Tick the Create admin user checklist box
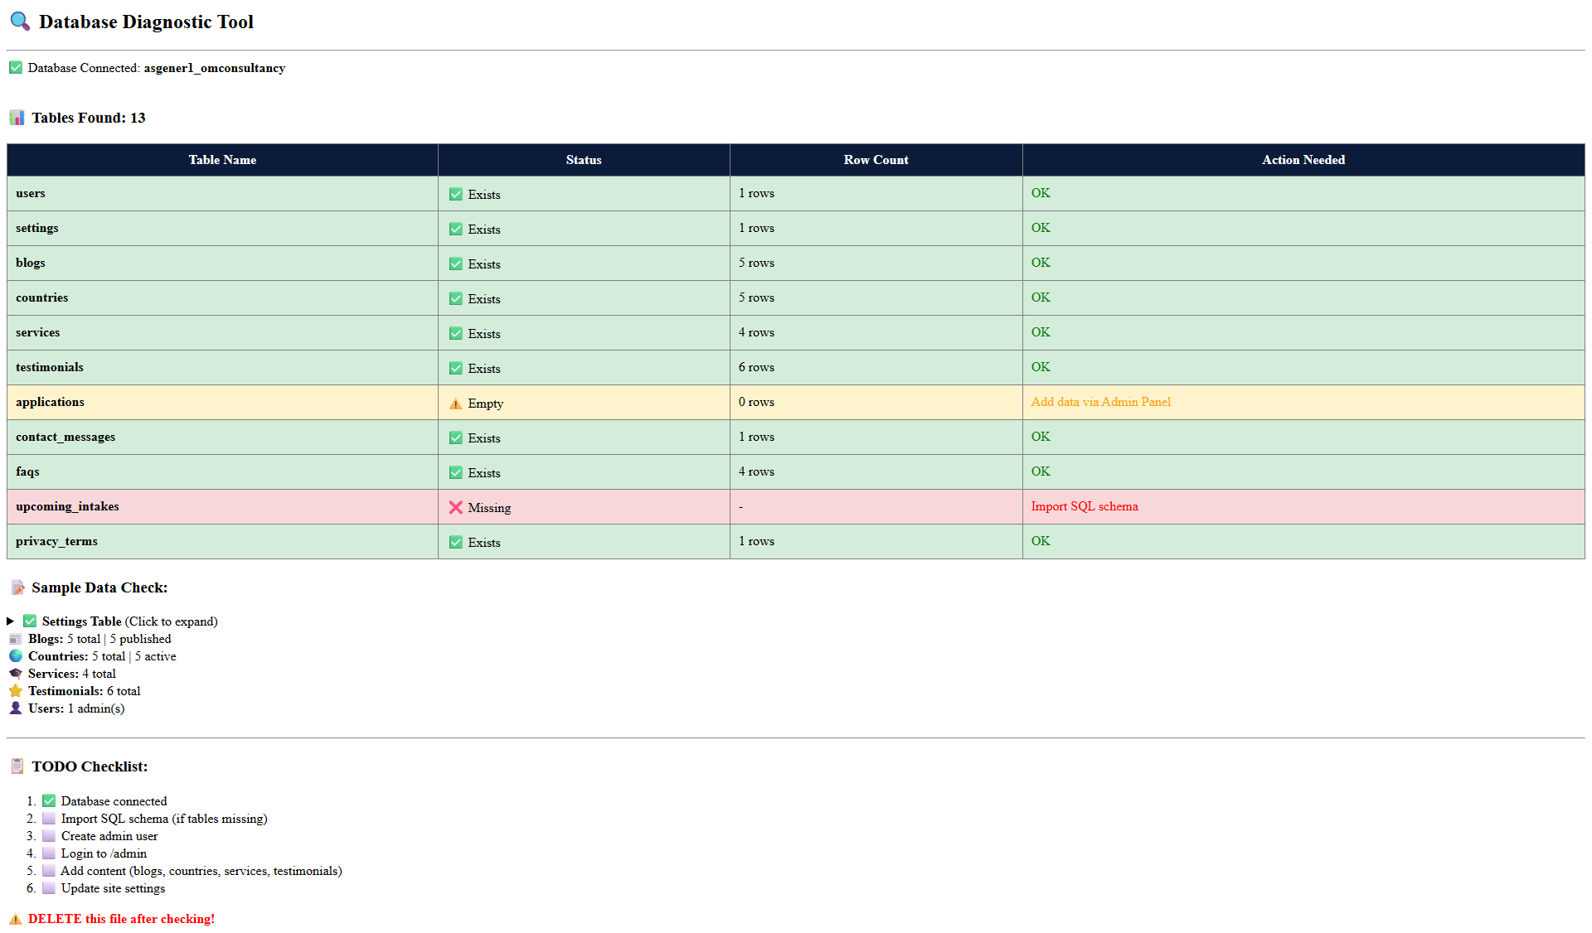This screenshot has width=1592, height=933. click(x=49, y=836)
